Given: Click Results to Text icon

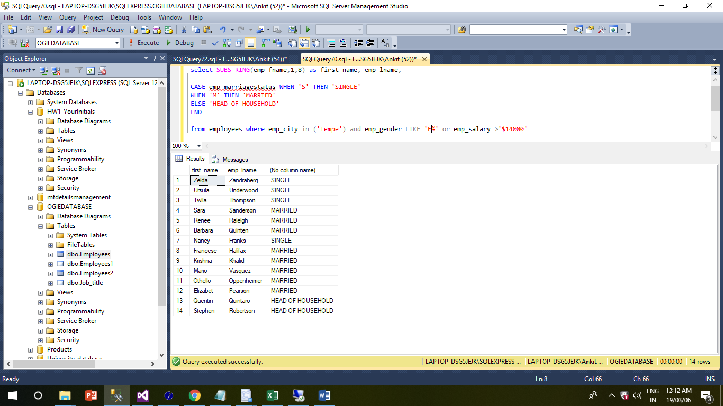Looking at the screenshot, I should tap(292, 43).
